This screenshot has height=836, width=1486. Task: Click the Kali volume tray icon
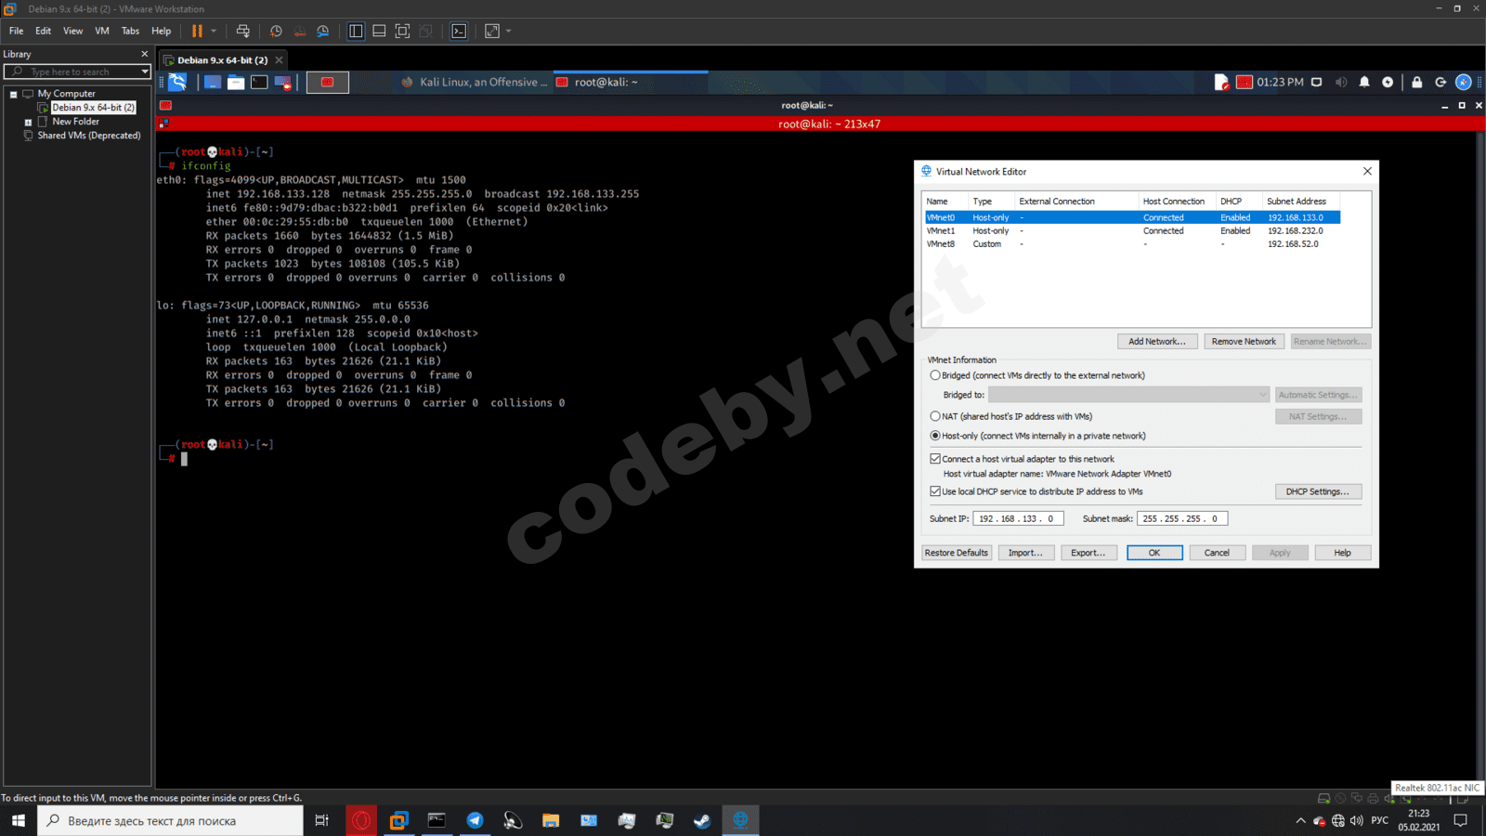pyautogui.click(x=1341, y=82)
